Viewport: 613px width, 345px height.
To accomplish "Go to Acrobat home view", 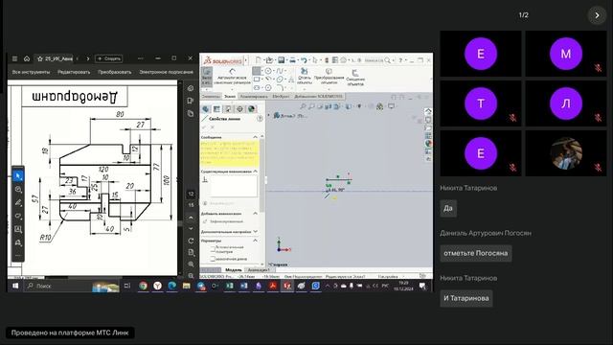I will click(x=27, y=58).
